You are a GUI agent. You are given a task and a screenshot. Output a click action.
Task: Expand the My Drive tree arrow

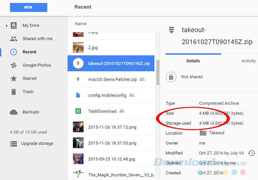click(6, 26)
